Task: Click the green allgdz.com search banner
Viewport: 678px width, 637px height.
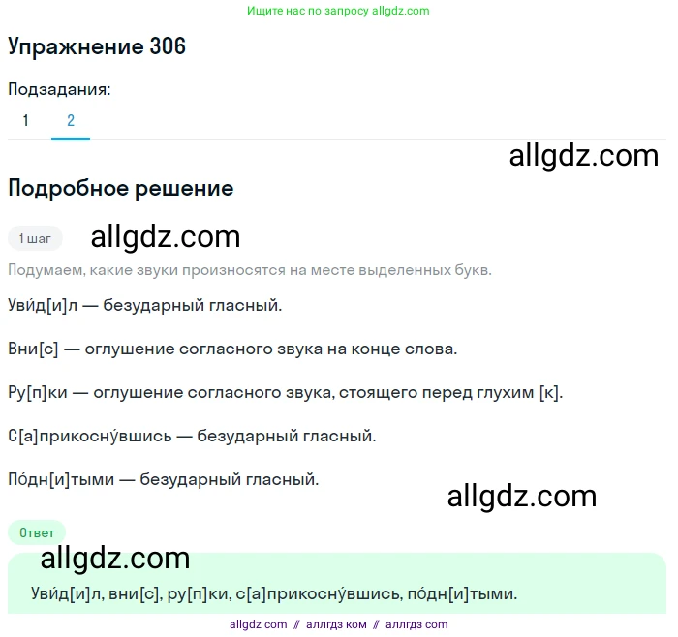Action: point(338,11)
